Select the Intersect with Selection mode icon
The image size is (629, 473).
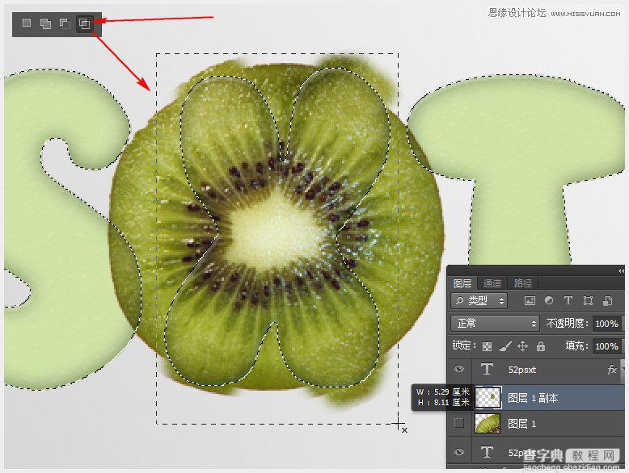(84, 24)
